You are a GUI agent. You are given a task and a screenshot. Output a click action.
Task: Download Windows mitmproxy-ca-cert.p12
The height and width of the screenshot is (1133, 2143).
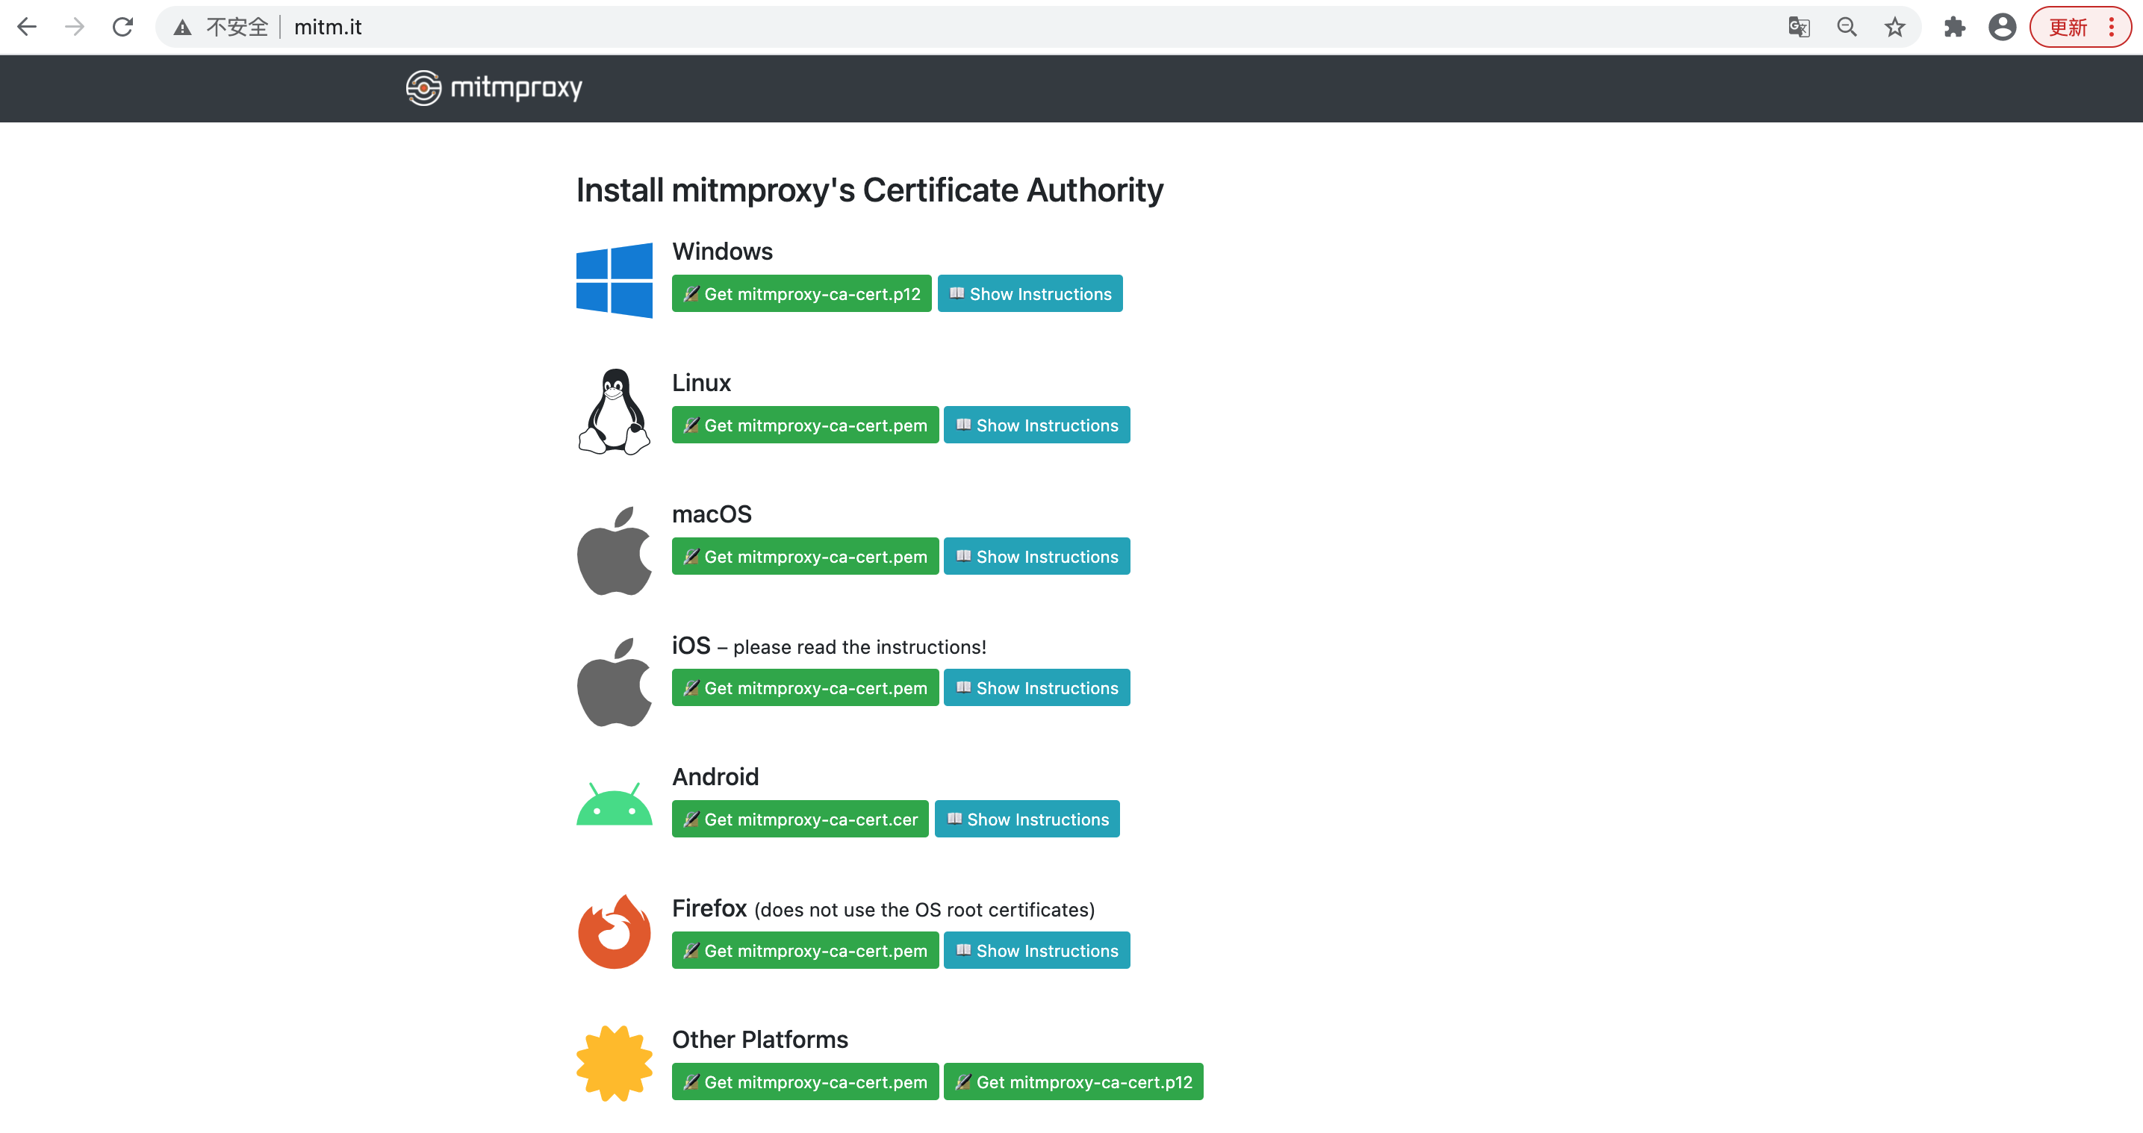[x=801, y=293]
